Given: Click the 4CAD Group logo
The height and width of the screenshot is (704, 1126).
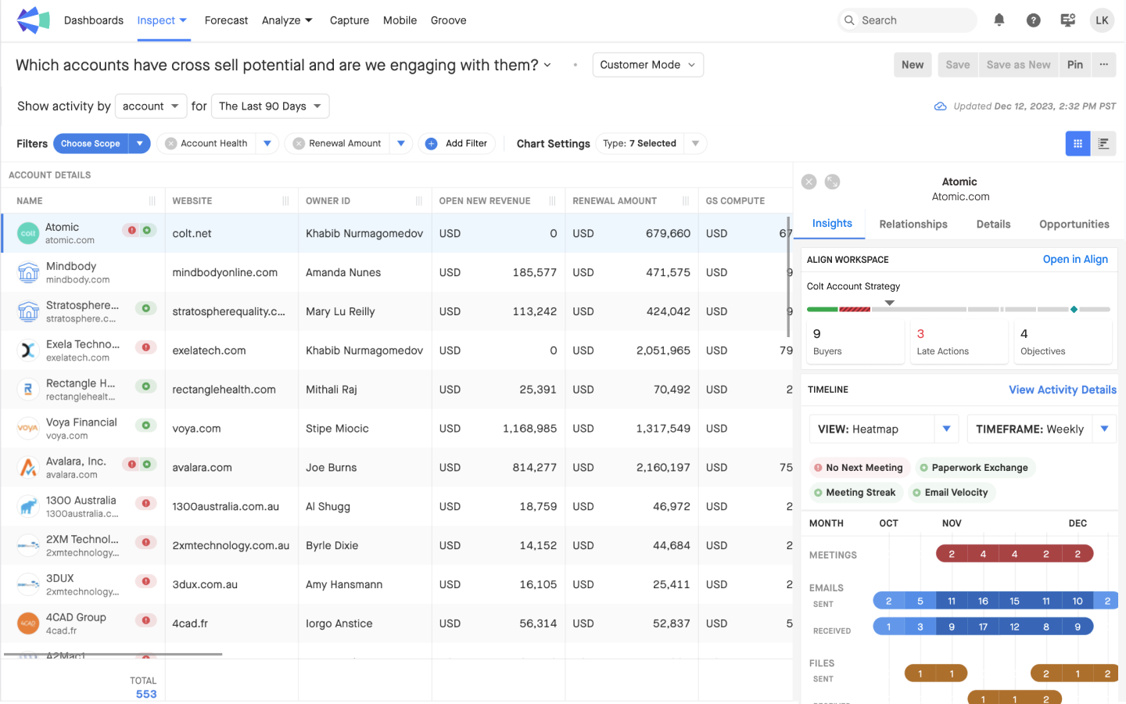Looking at the screenshot, I should (x=28, y=623).
